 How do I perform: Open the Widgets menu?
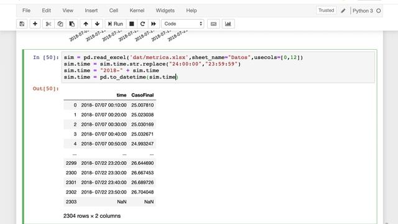(165, 11)
